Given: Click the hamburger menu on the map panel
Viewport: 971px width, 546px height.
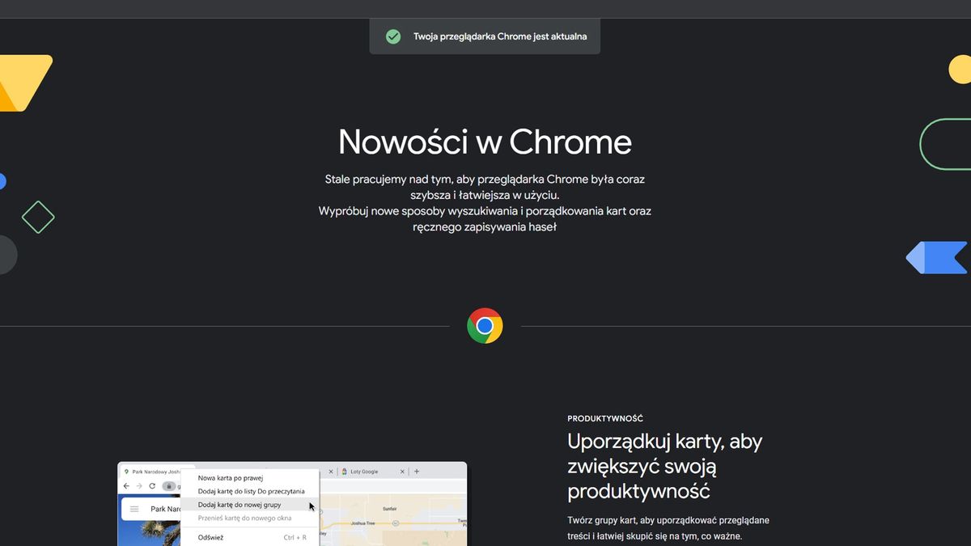Looking at the screenshot, I should click(134, 508).
